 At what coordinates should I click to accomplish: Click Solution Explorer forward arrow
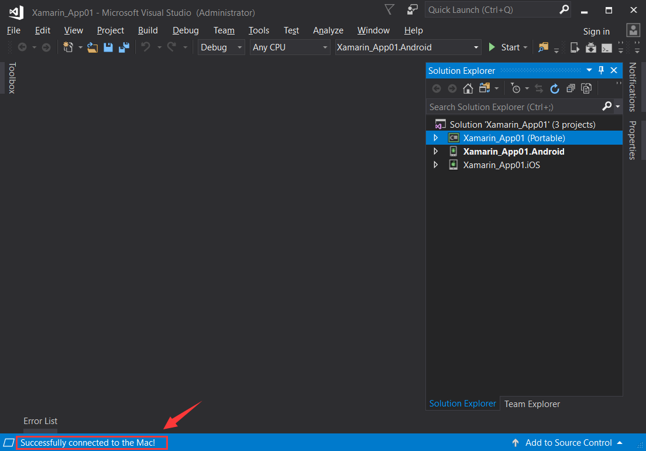(x=452, y=88)
